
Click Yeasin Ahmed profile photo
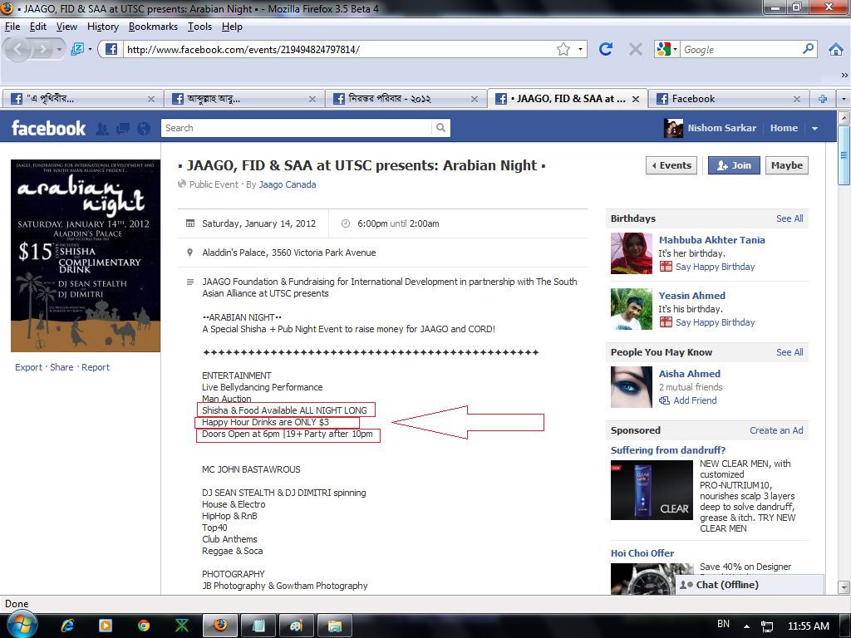coord(632,309)
